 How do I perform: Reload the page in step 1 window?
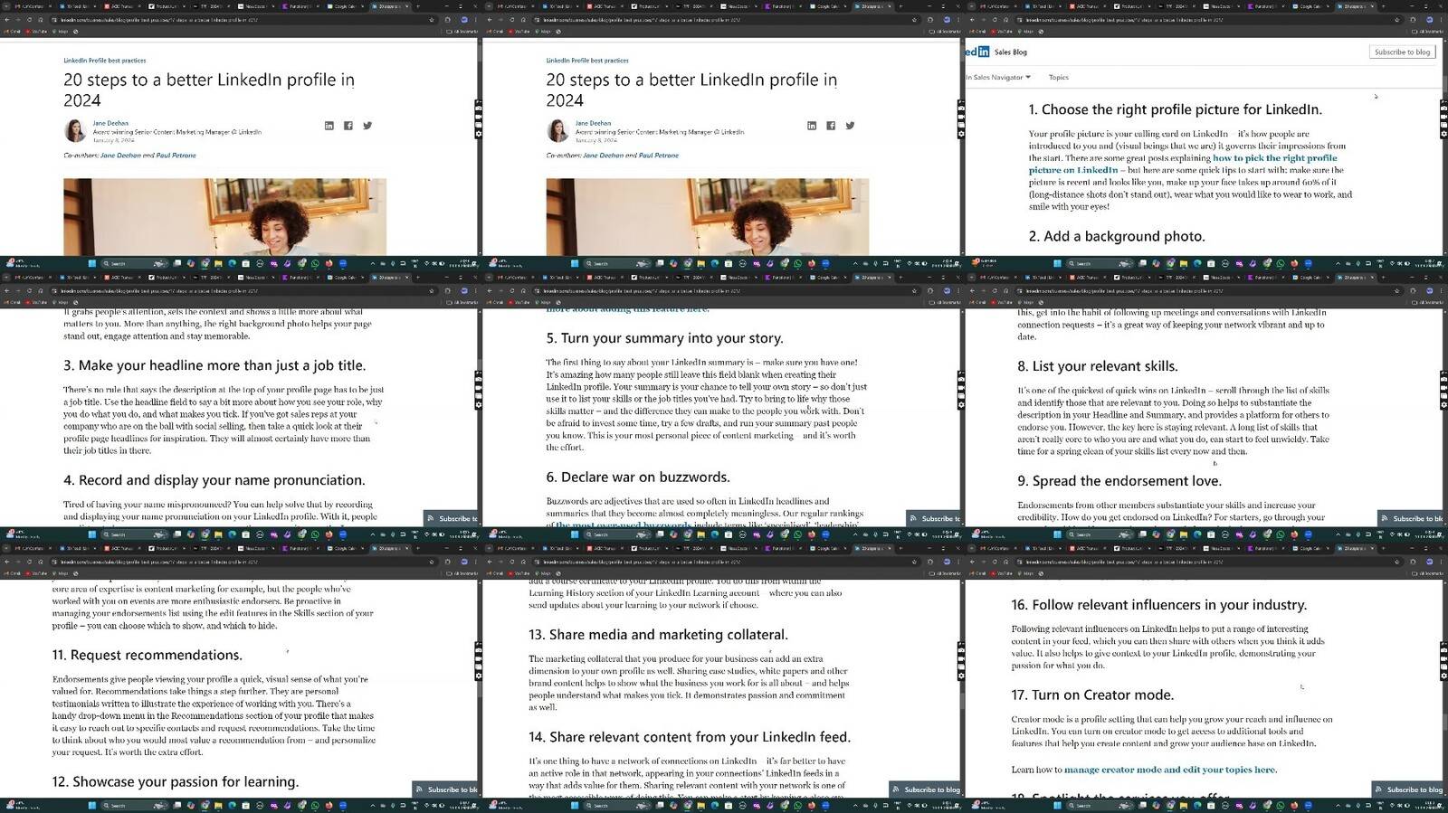(x=993, y=19)
